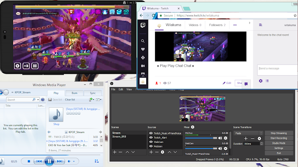Open the chat viewer list icon
Screen dimensions: 298x167
[x=267, y=81]
